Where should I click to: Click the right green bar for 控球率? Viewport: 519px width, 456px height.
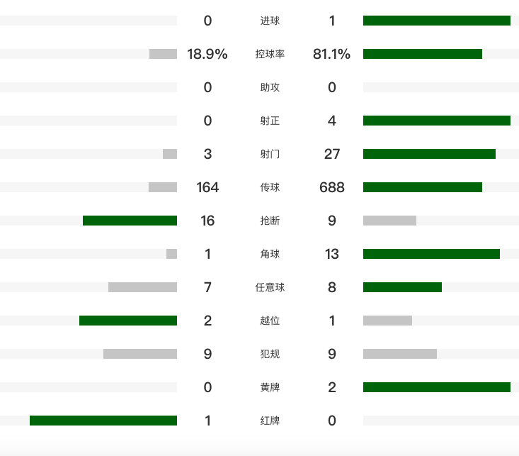point(423,54)
